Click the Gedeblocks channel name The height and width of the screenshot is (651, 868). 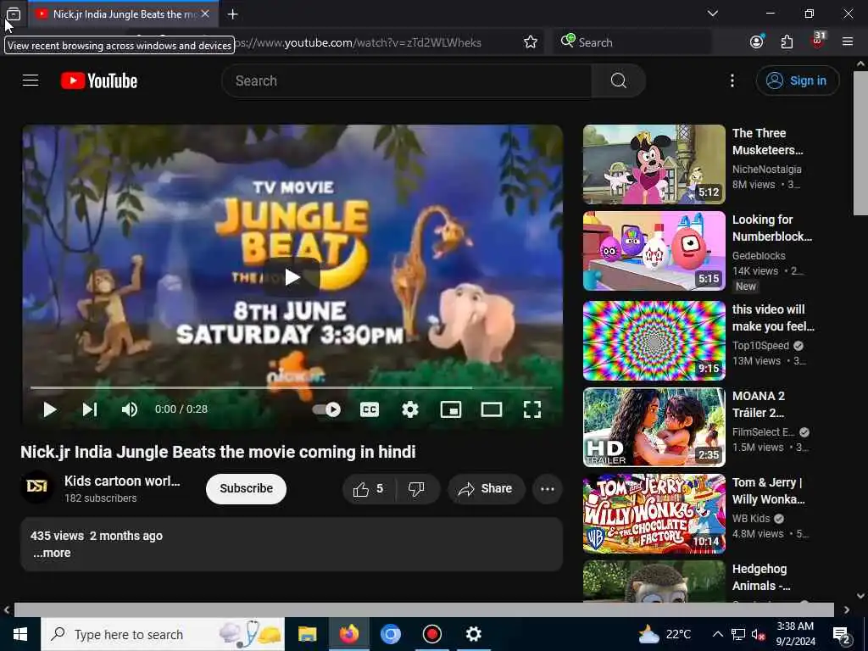(x=759, y=256)
